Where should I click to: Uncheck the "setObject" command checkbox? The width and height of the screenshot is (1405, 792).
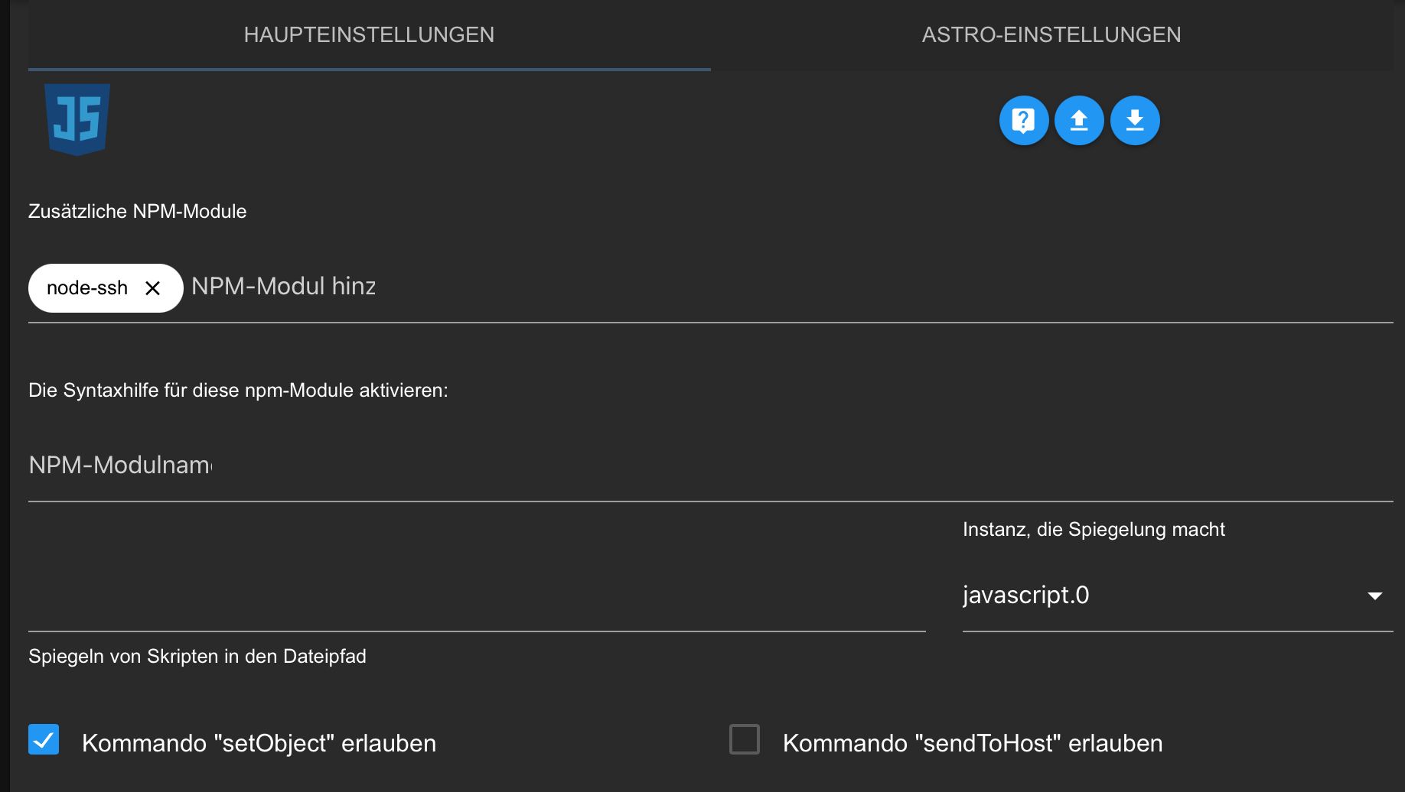[44, 740]
